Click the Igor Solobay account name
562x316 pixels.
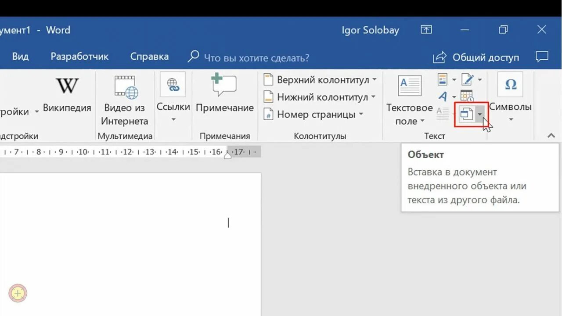370,30
